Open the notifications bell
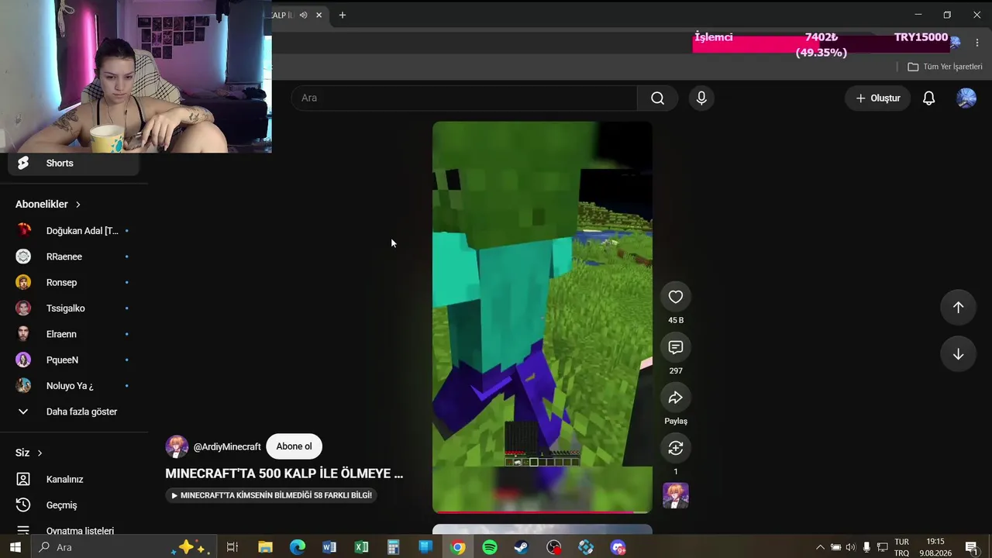 tap(928, 98)
